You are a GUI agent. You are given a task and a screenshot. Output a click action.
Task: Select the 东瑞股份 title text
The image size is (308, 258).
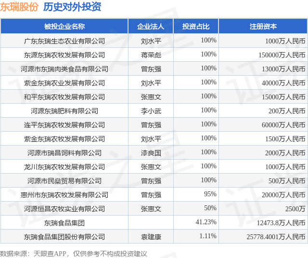point(19,7)
